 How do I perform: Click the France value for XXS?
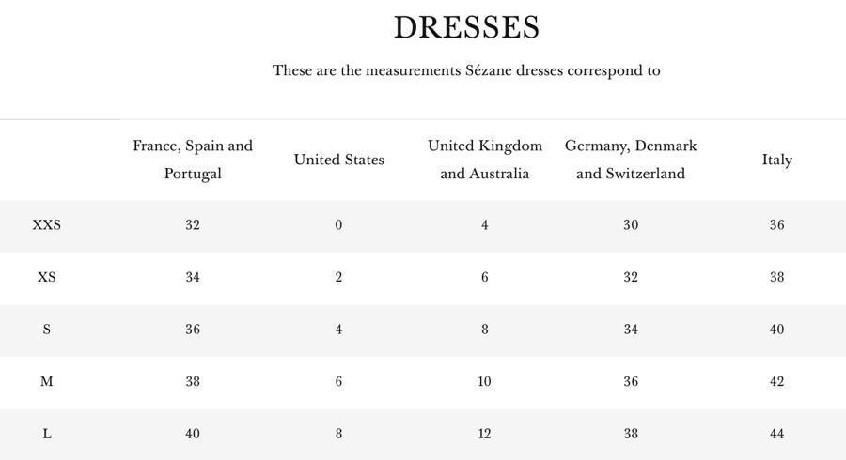pos(193,225)
